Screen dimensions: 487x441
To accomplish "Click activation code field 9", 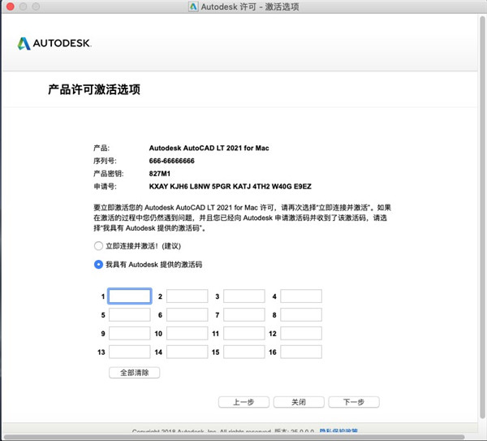I will point(130,334).
